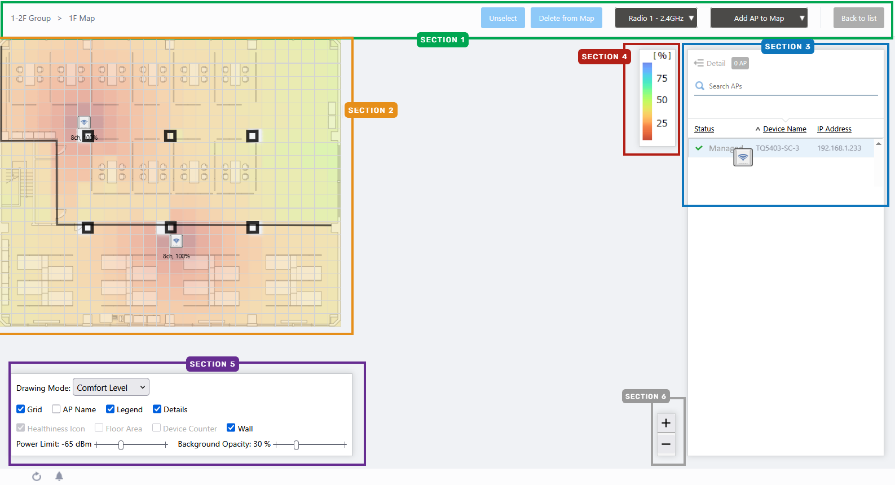
Task: Click the zoom out minus icon
Action: pyautogui.click(x=665, y=444)
